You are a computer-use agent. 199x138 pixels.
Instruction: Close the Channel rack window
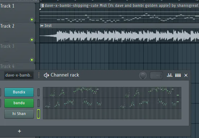186,75
